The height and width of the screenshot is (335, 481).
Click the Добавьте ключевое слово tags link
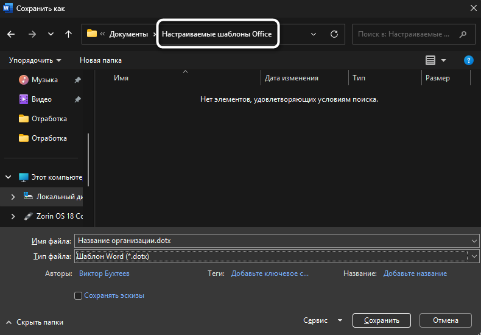click(270, 274)
